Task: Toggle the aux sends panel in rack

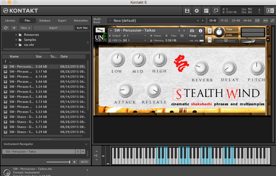Action: [265, 20]
